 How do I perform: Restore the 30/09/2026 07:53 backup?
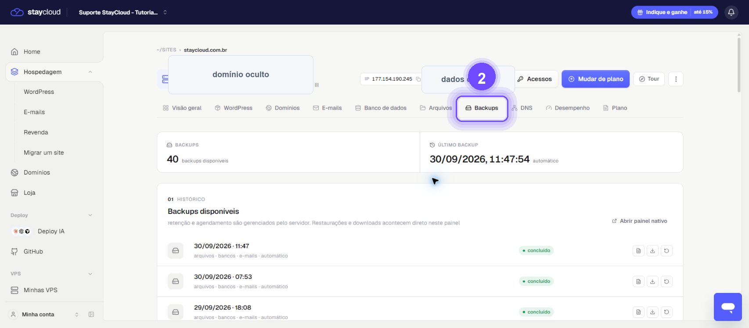click(666, 282)
